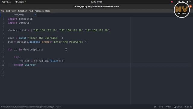Click cursor position 13:19 in status bar

pos(59,107)
